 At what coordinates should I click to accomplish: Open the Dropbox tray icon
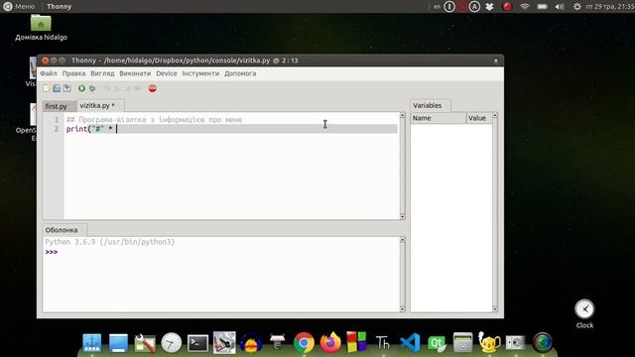pos(489,7)
